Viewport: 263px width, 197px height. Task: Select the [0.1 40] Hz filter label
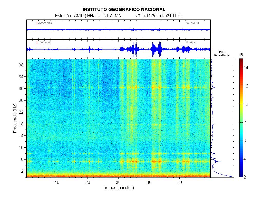coord(192,23)
